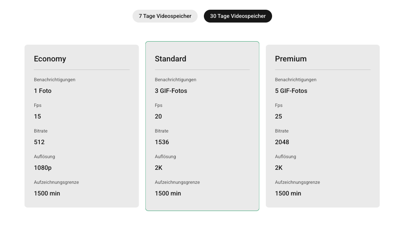Click the Premium "5 GIF-Fotos" value
This screenshot has width=405, height=225.
pos(291,91)
